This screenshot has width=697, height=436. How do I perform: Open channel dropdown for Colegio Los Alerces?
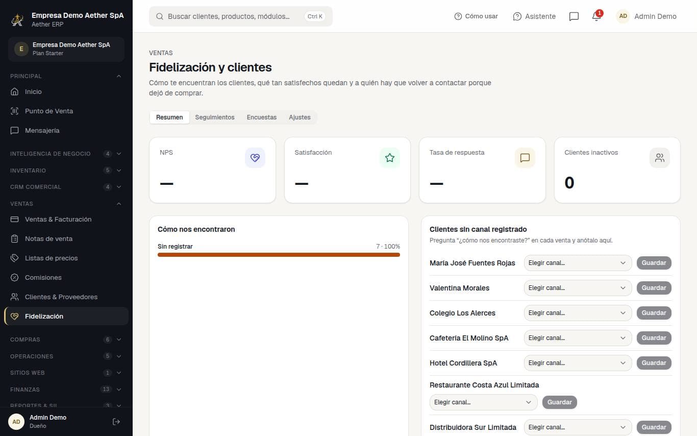[x=578, y=313]
